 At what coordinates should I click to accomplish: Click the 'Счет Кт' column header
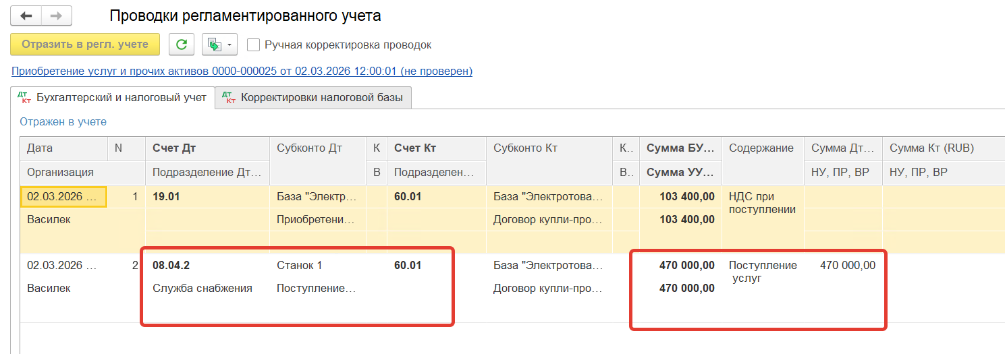436,148
